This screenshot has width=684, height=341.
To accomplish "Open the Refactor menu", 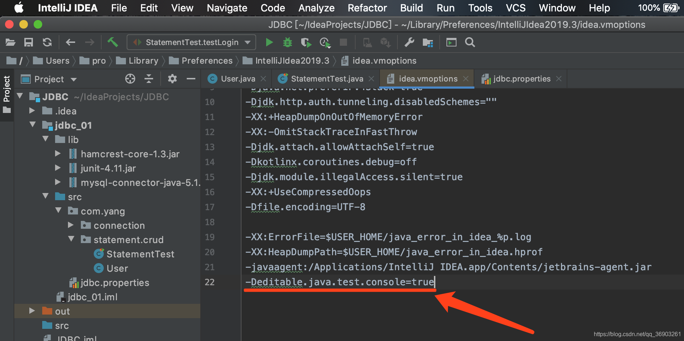I will [367, 8].
